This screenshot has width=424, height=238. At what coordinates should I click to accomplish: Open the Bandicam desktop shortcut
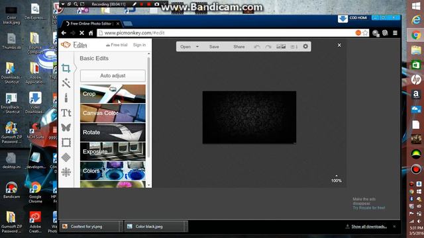coord(11,190)
